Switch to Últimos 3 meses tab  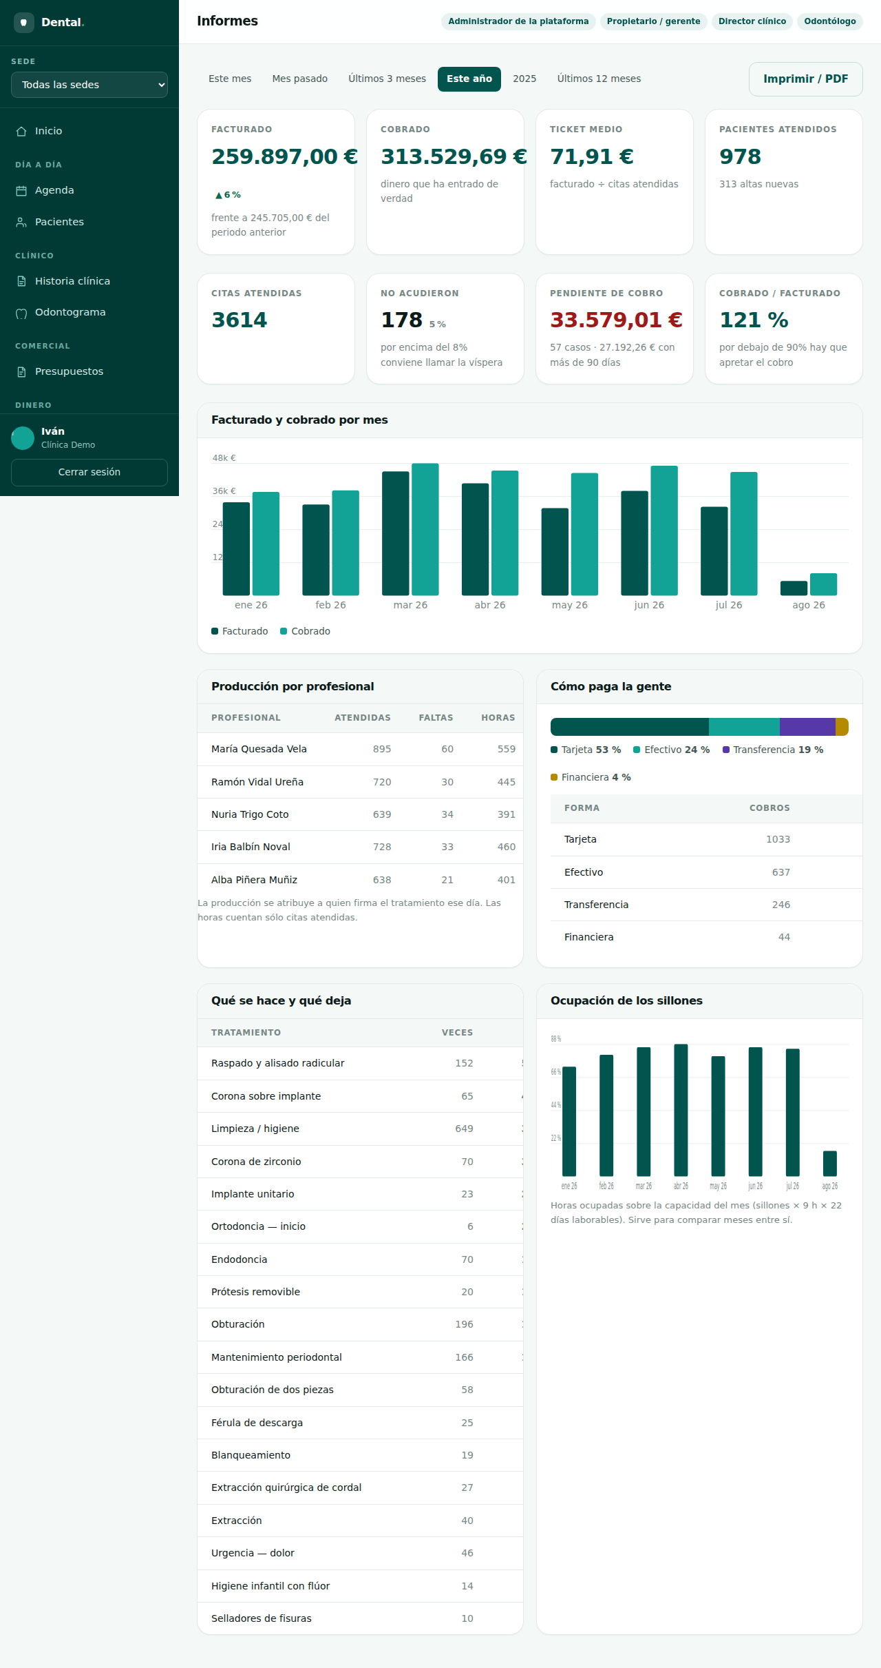387,79
